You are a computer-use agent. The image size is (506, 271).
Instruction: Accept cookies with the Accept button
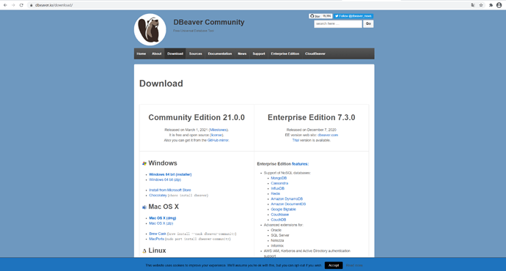(334, 265)
